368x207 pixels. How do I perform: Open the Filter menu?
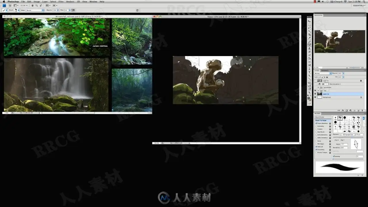pos(61,1)
